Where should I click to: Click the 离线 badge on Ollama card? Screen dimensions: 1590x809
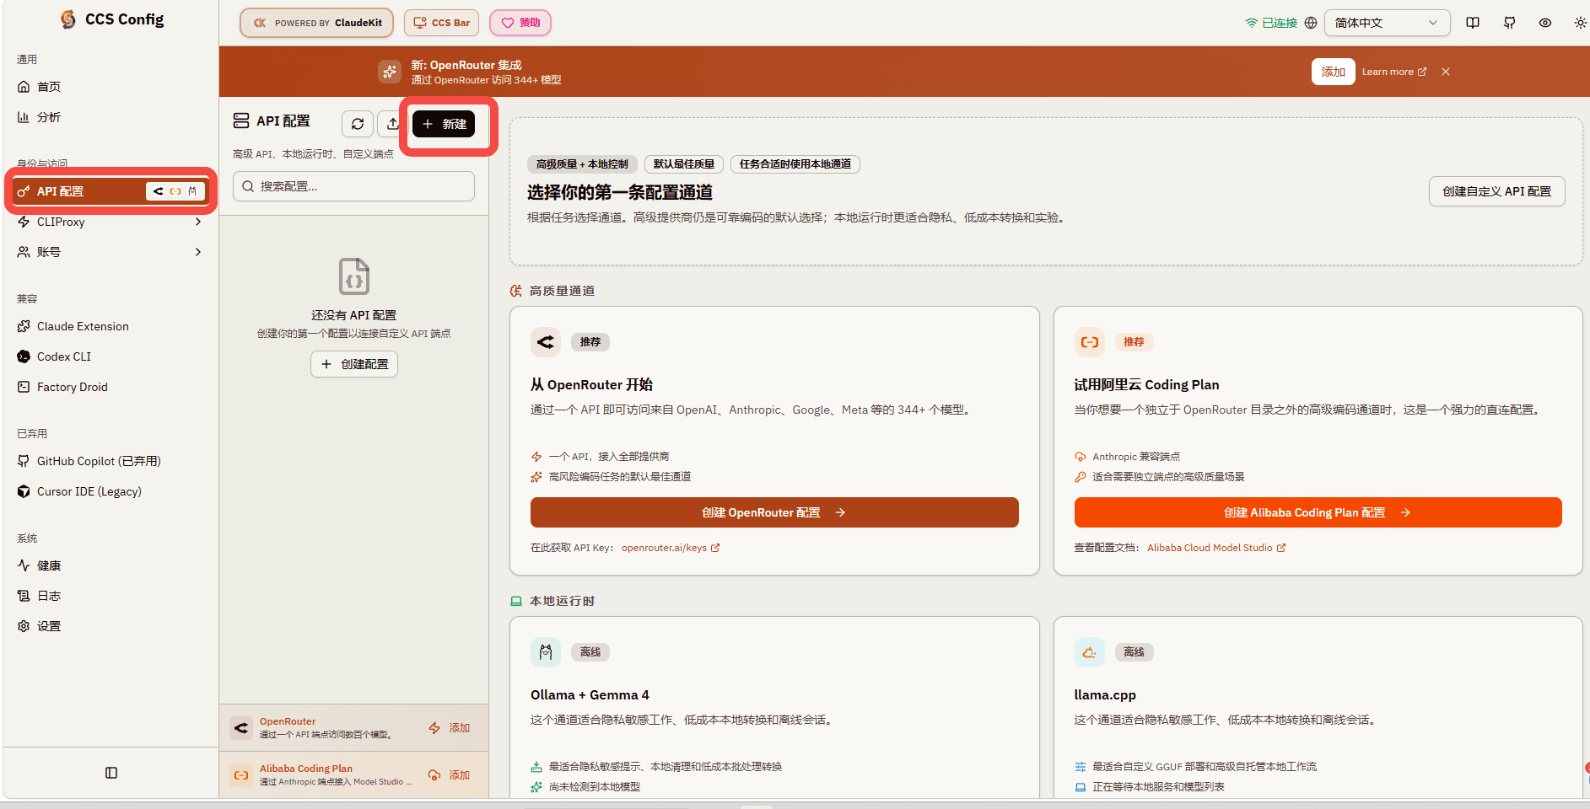[x=590, y=652]
